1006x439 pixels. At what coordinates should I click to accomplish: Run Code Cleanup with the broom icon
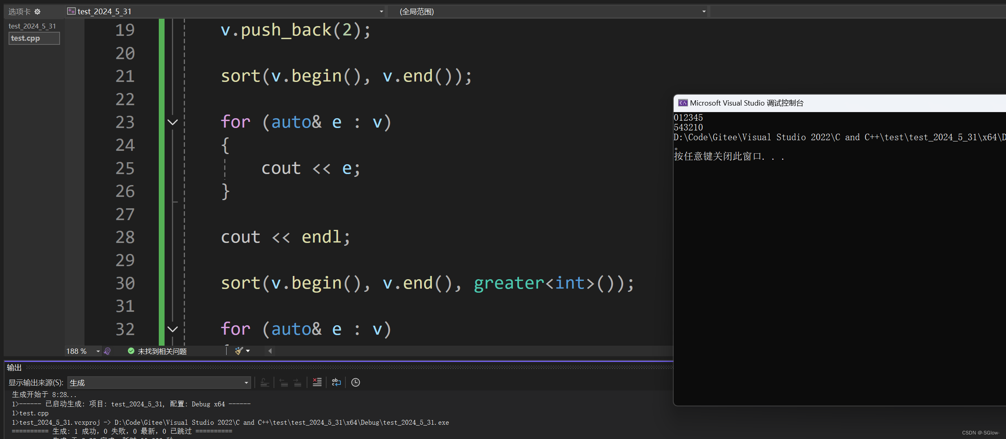click(x=238, y=351)
